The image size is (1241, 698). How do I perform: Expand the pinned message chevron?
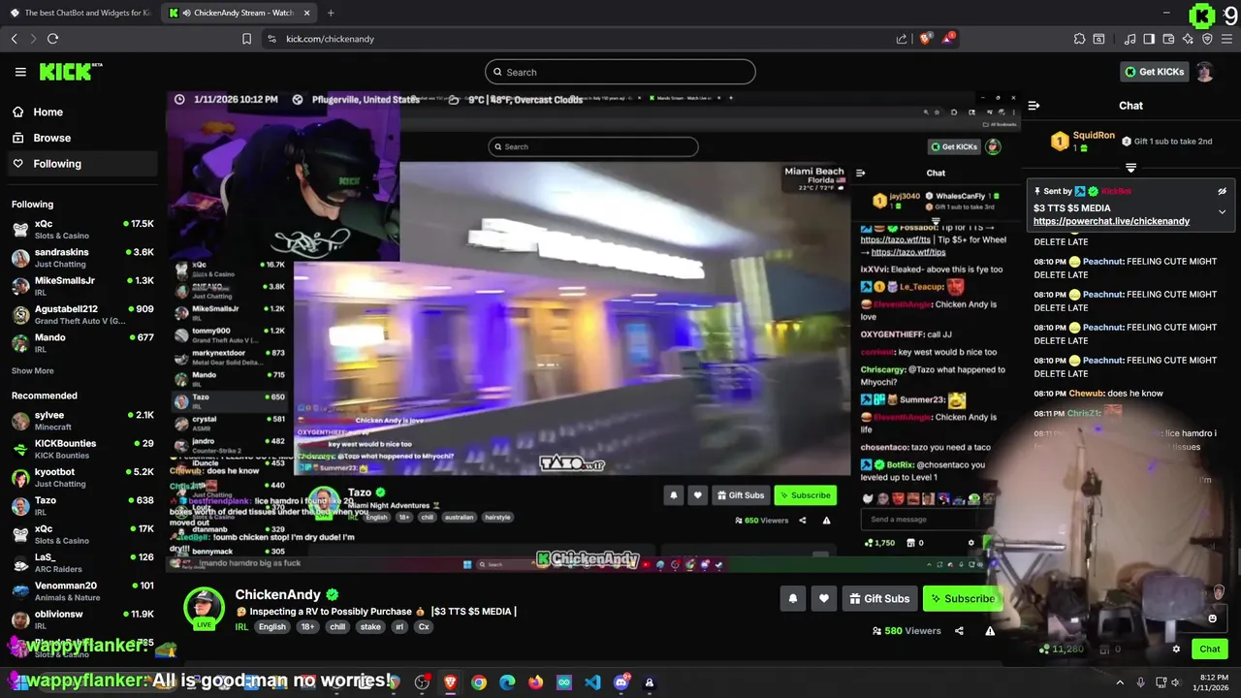[1222, 211]
